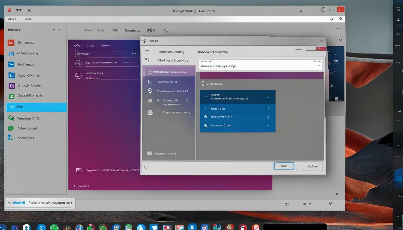The height and width of the screenshot is (230, 403).
Task: Expand the first dark-blue row in the dialog's blue list
Action: point(268,98)
